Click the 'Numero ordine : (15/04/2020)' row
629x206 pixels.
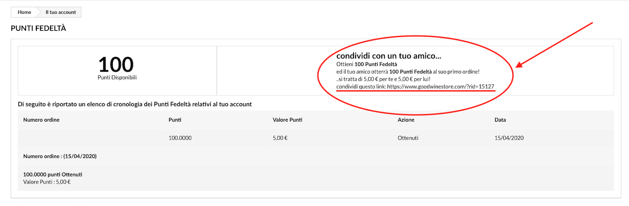click(x=60, y=156)
